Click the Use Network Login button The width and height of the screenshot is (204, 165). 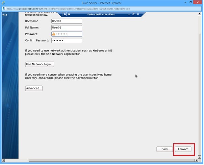pos(40,64)
